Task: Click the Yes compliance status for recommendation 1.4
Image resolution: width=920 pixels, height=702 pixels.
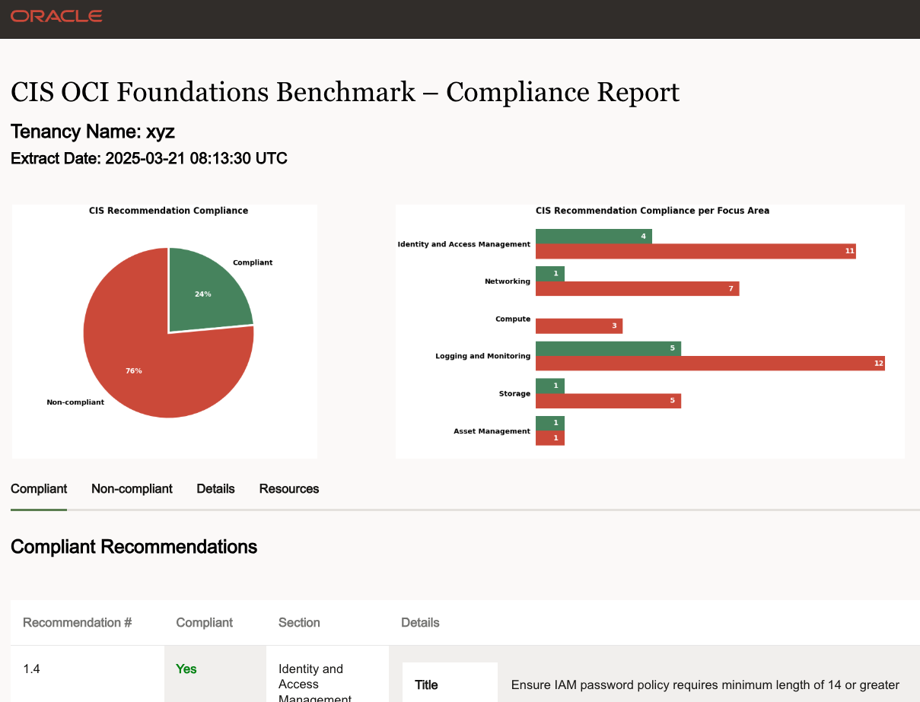Action: (186, 669)
